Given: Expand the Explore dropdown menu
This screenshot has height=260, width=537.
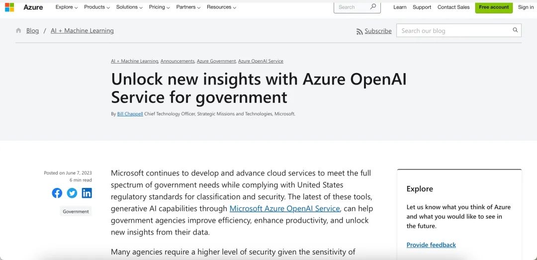Looking at the screenshot, I should (x=67, y=7).
